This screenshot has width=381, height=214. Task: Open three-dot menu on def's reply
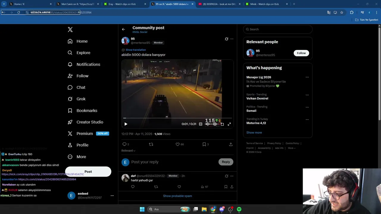232,176
